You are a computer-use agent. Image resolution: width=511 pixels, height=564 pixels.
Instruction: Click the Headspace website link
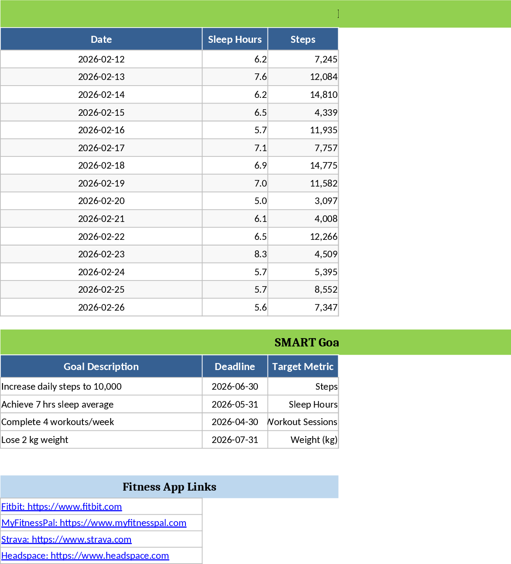pos(85,556)
